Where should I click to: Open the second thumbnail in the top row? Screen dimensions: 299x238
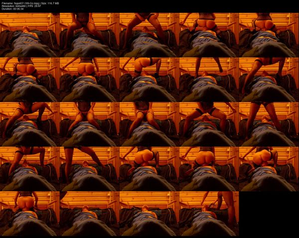89,35
